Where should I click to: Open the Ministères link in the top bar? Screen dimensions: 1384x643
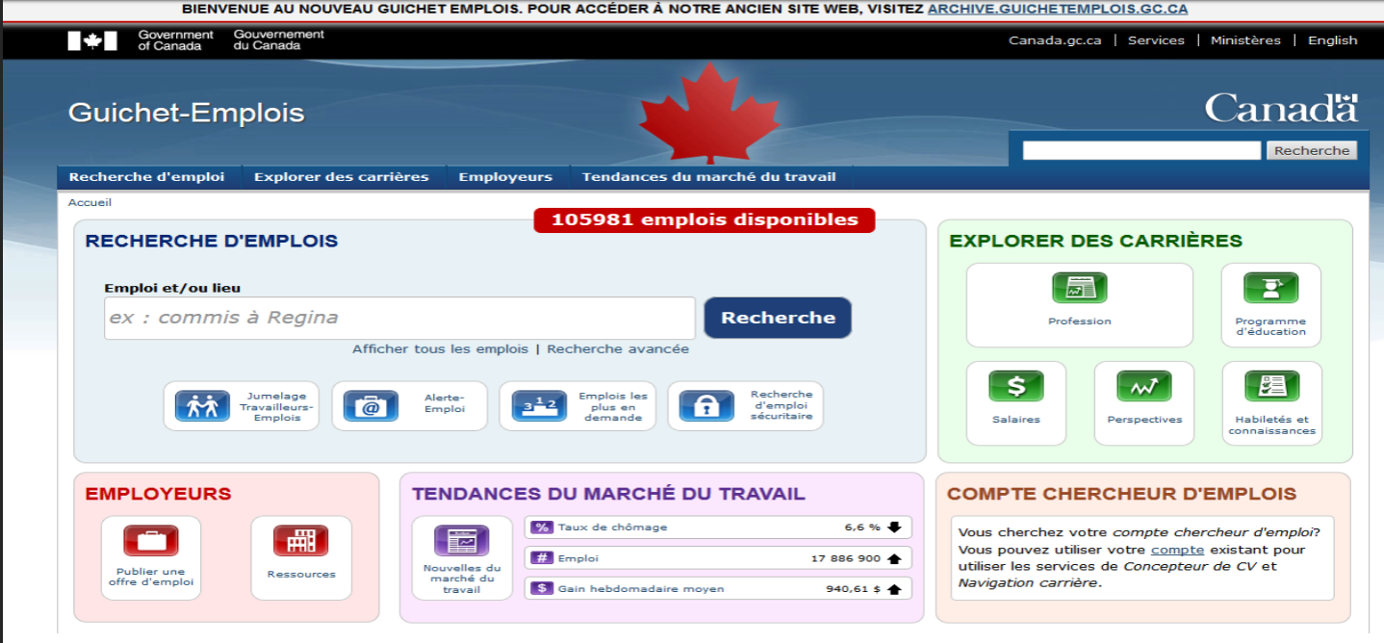(x=1245, y=40)
